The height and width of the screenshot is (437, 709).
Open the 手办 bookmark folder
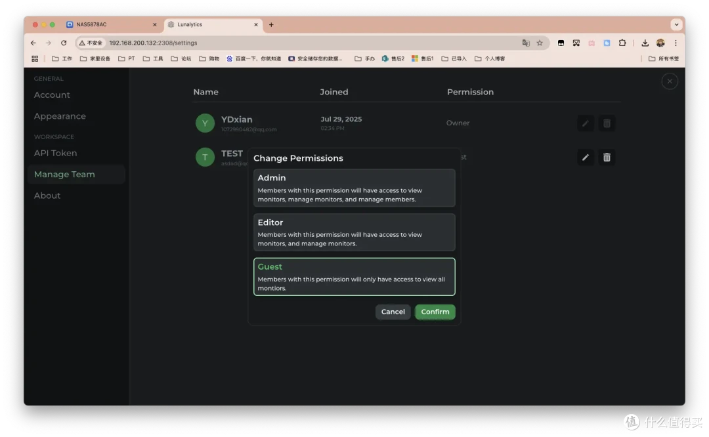coord(364,59)
